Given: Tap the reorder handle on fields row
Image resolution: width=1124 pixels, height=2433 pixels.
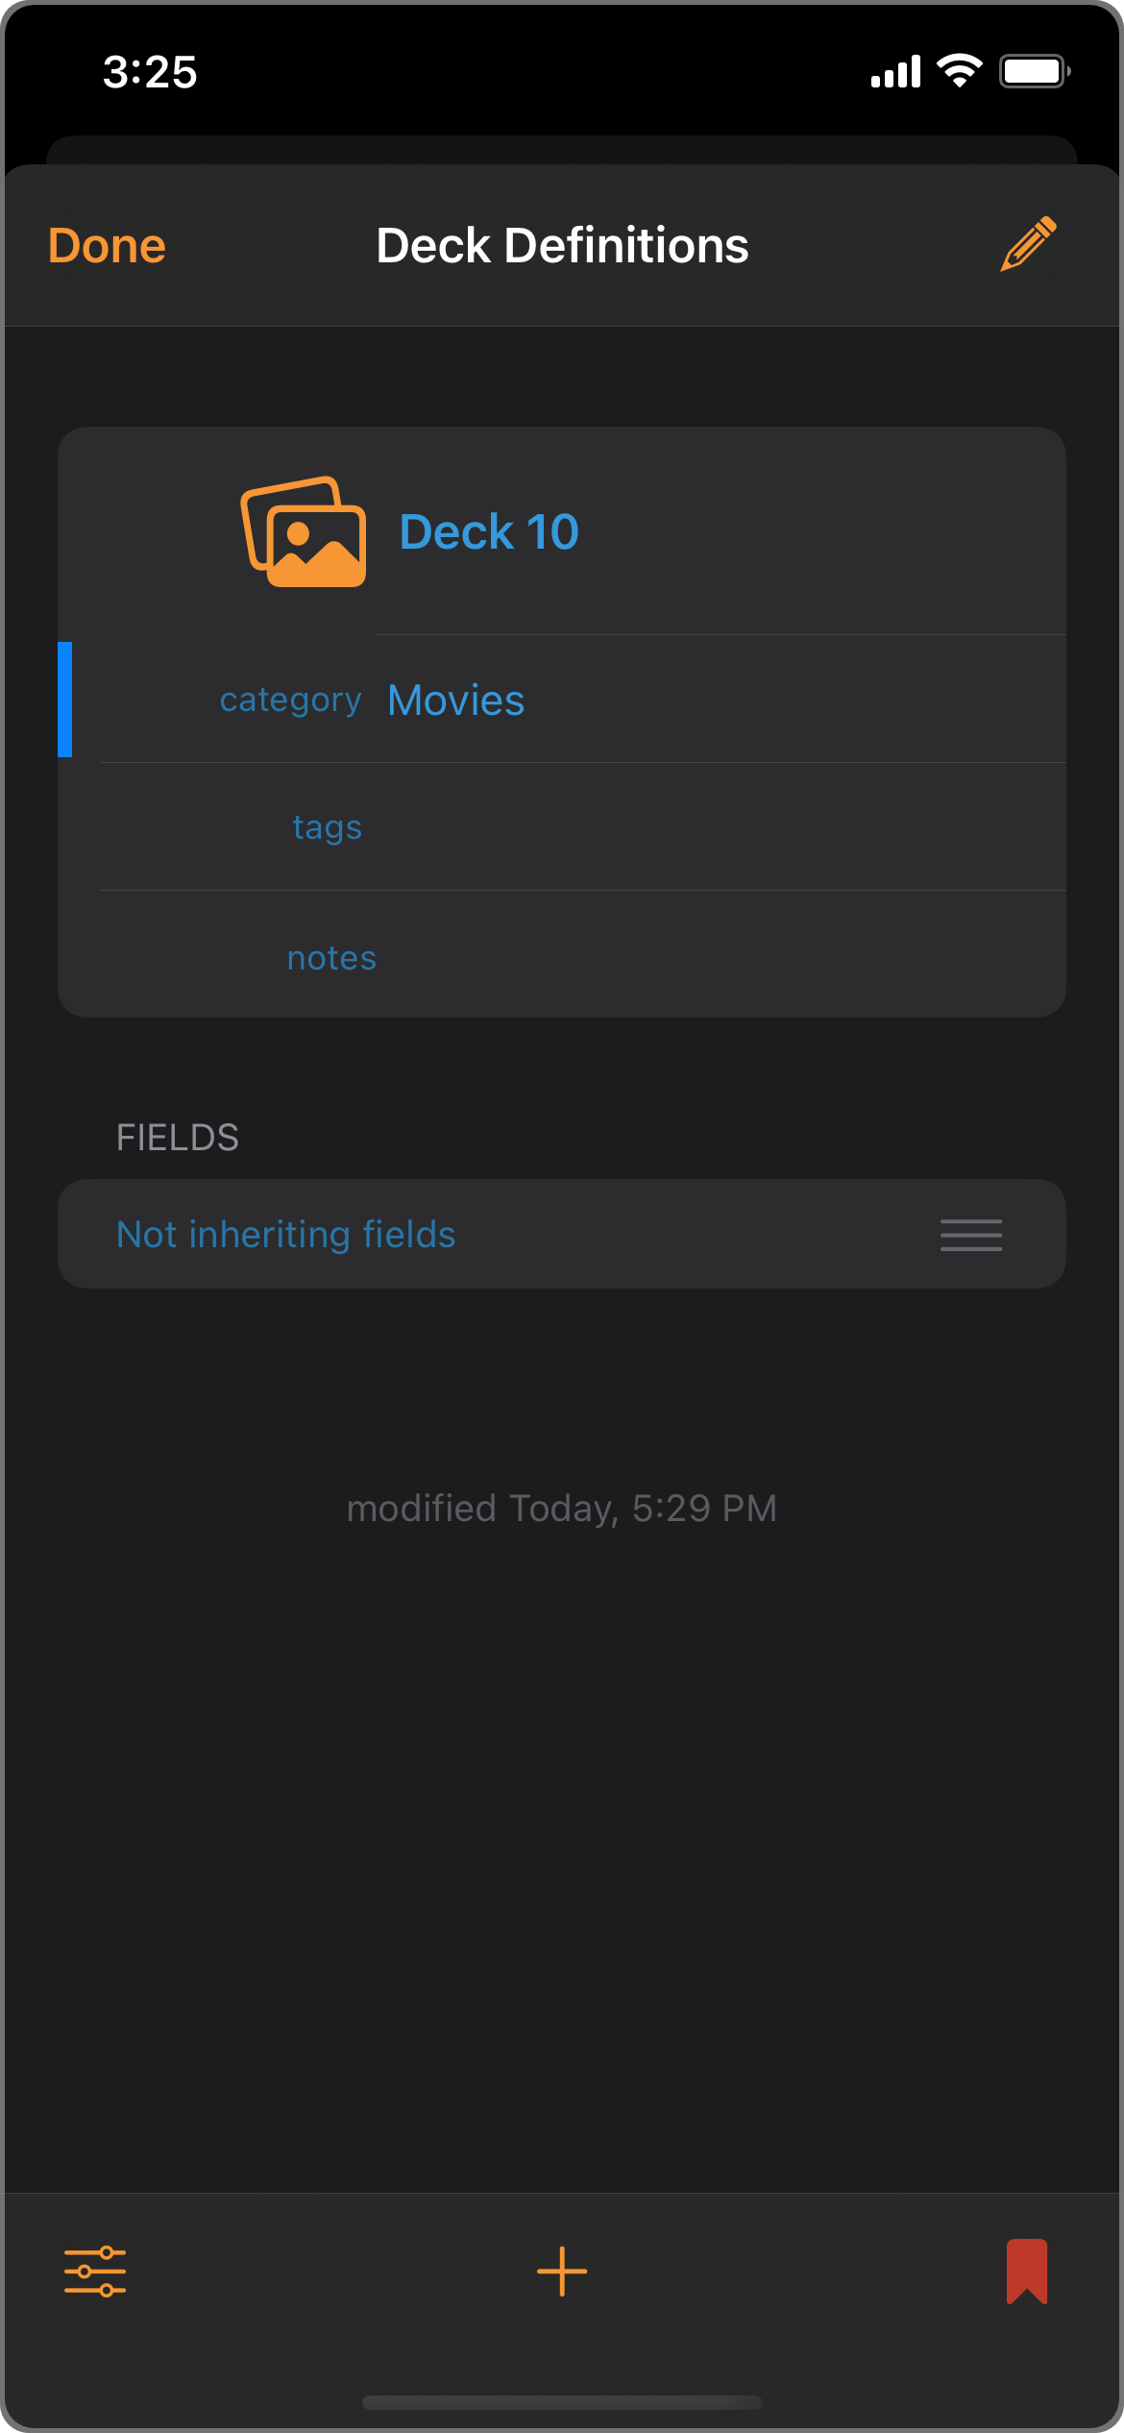Looking at the screenshot, I should click(x=971, y=1235).
